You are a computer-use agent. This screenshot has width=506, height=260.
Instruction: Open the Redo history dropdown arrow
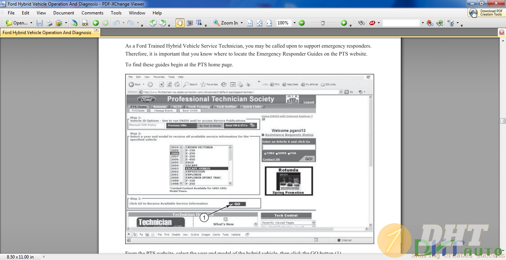(137, 23)
